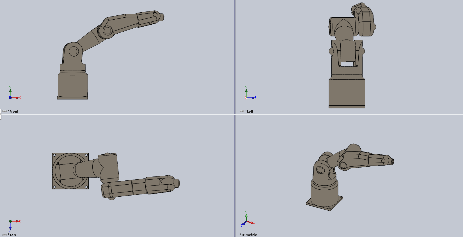The height and width of the screenshot is (237, 463).
Task: Select the *Top view label
Action: (12, 235)
